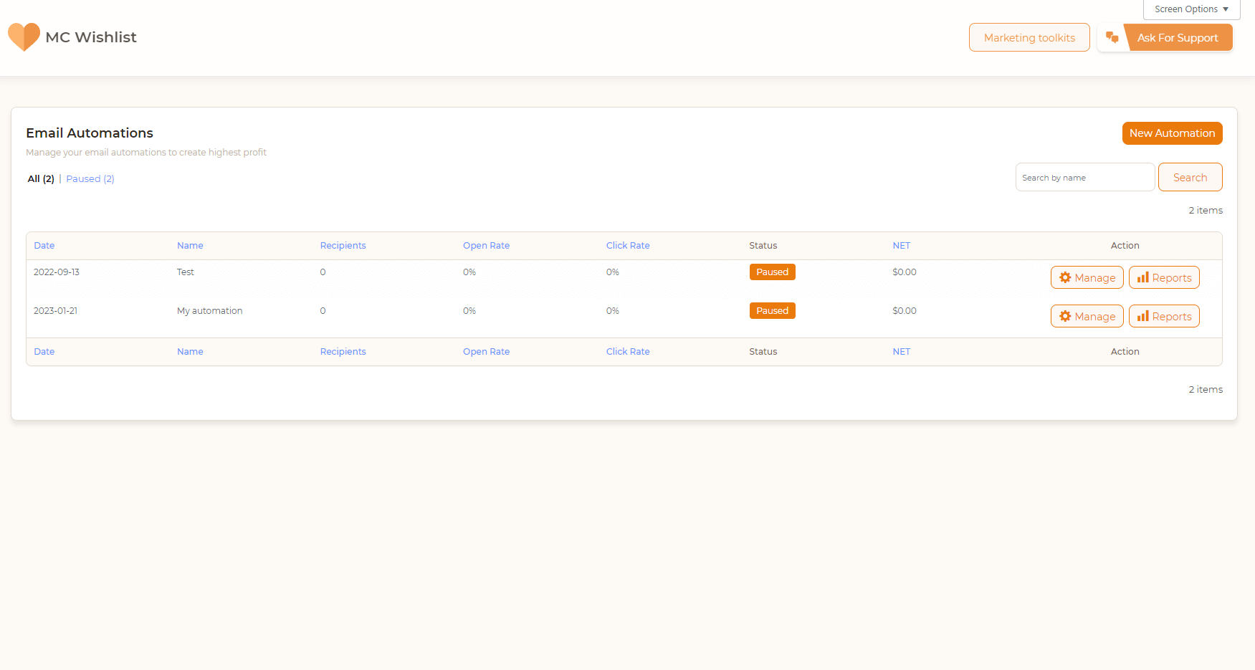This screenshot has width=1255, height=670.
Task: Sort by Name column header
Action: coord(190,246)
